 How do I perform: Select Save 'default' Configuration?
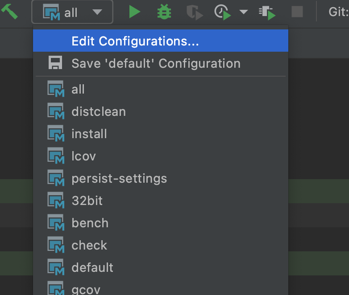point(156,63)
